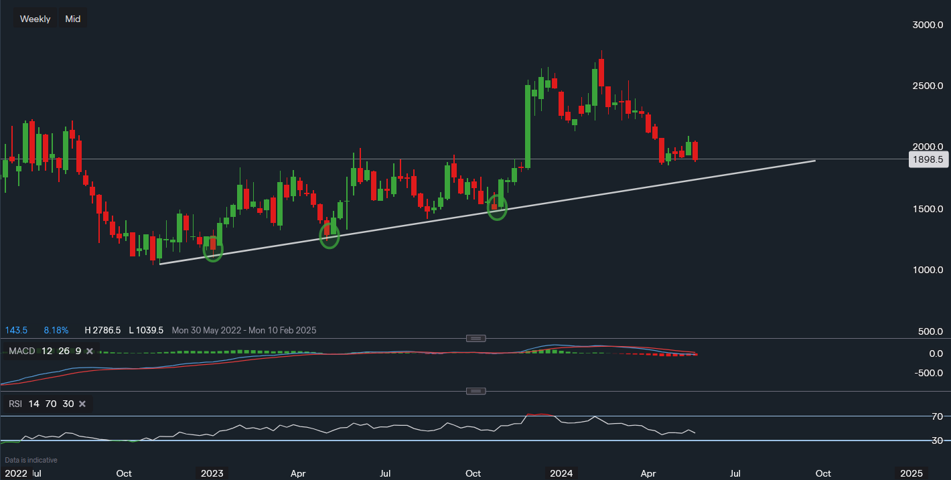Viewport: 951px width, 480px height.
Task: Select the green circle near April 2023
Action: [330, 236]
